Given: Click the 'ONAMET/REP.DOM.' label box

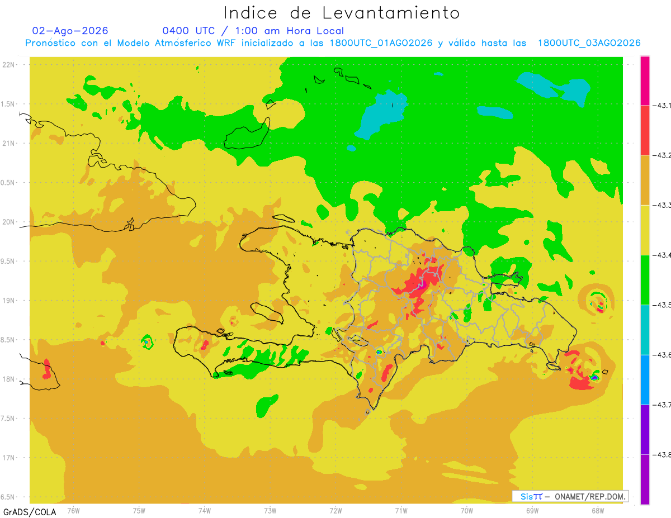Looking at the screenshot, I should pyautogui.click(x=569, y=496).
